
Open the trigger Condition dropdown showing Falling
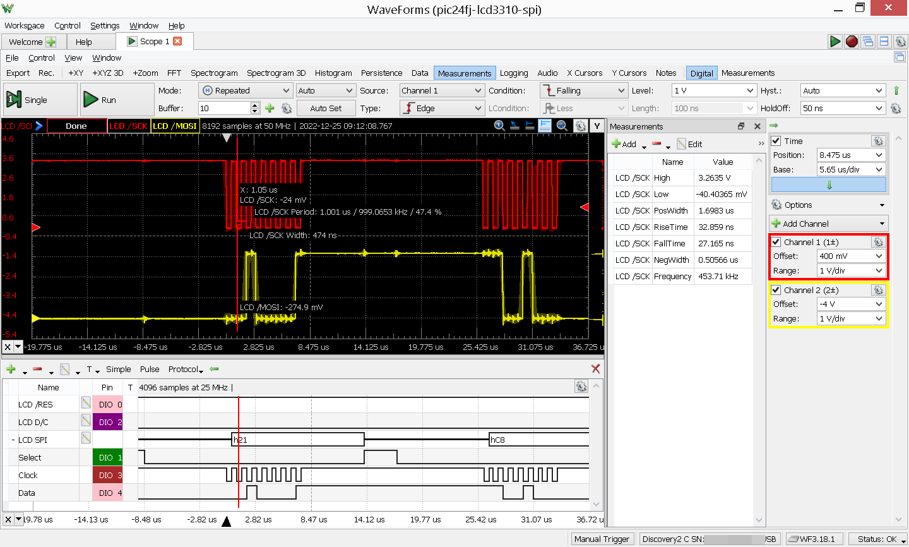583,91
